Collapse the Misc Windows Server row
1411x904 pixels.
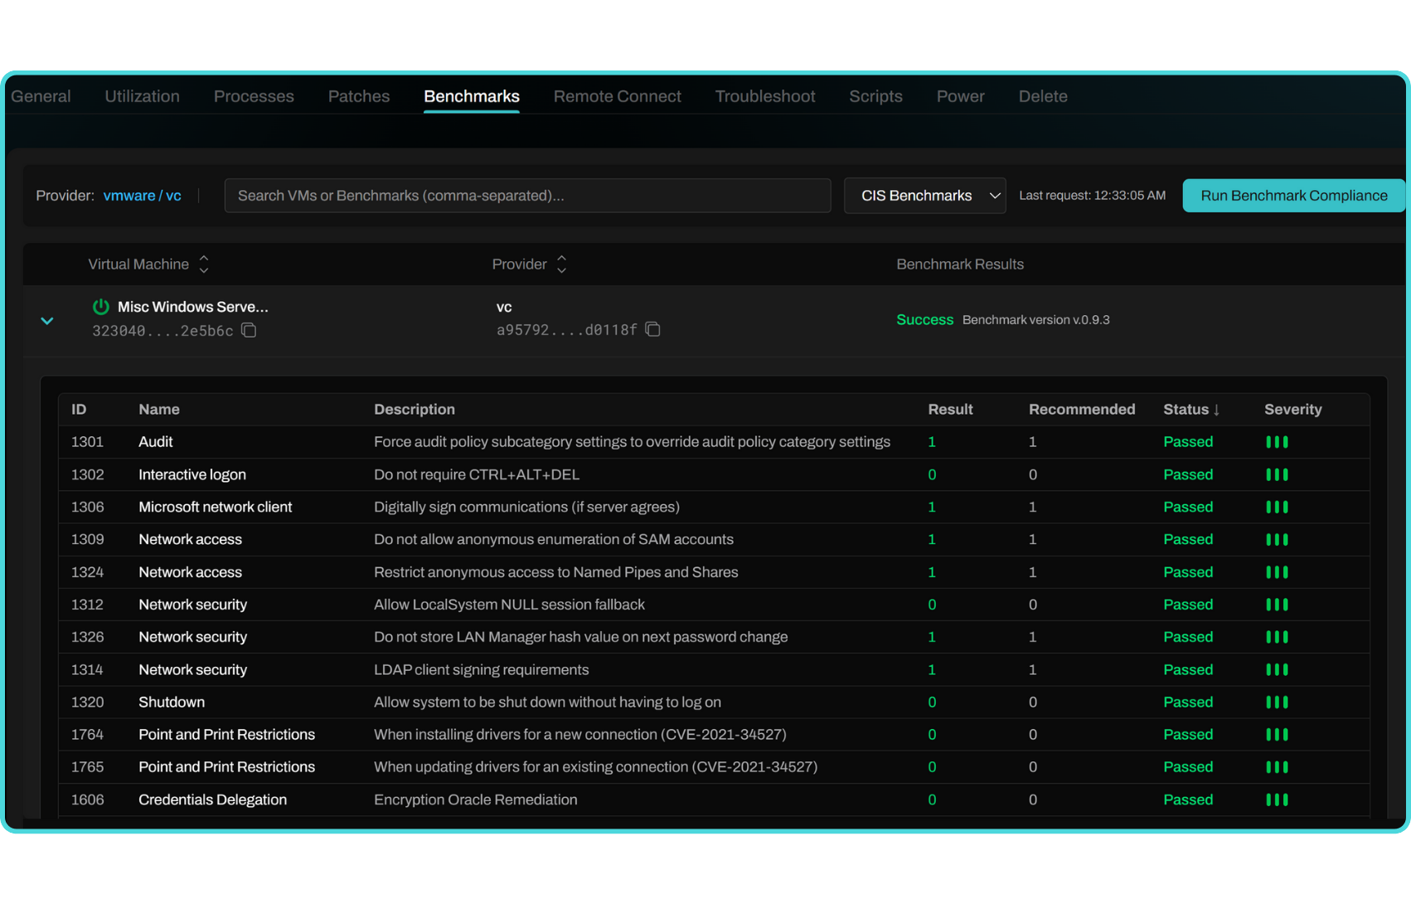pyautogui.click(x=47, y=320)
